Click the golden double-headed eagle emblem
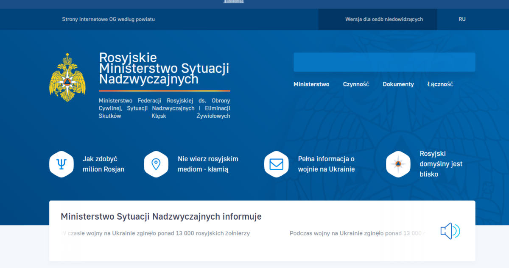 point(67,77)
